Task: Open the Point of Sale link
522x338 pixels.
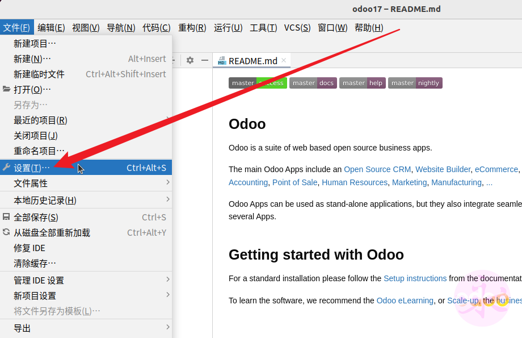Action: (294, 182)
